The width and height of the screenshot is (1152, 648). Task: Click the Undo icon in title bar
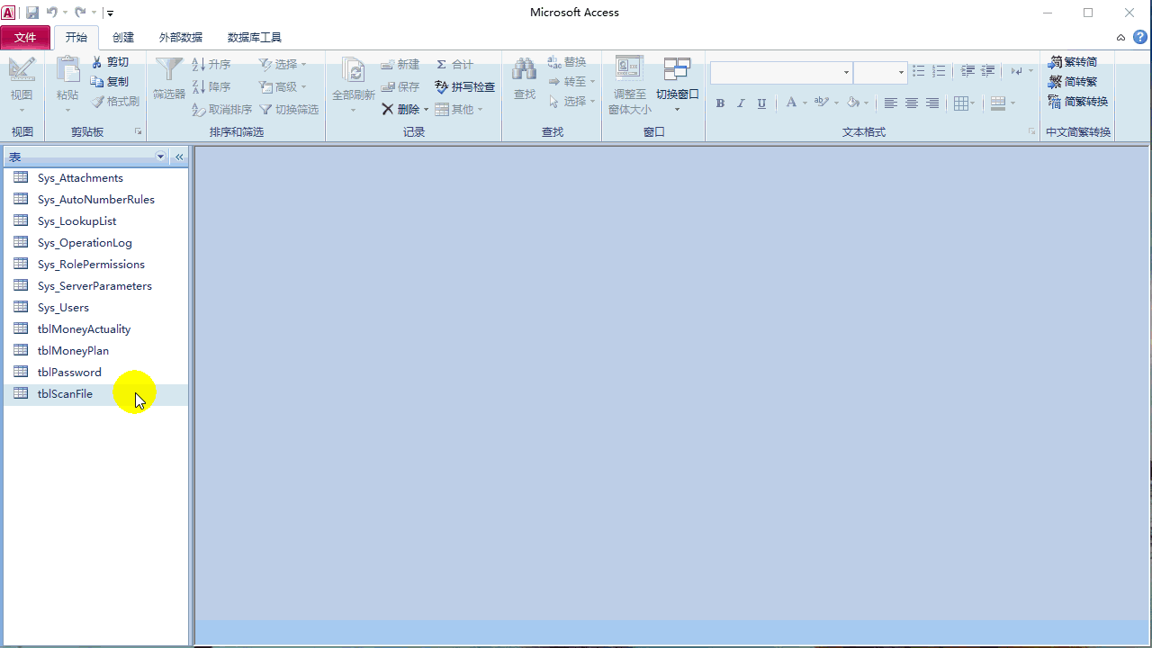click(52, 13)
